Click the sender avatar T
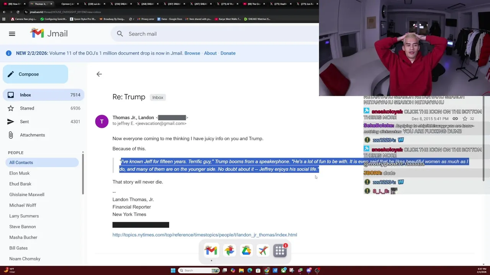Viewport: 490px width, 275px height. pos(102,121)
